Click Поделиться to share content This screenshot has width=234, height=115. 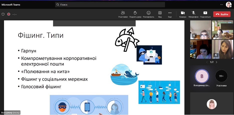tap(205, 14)
